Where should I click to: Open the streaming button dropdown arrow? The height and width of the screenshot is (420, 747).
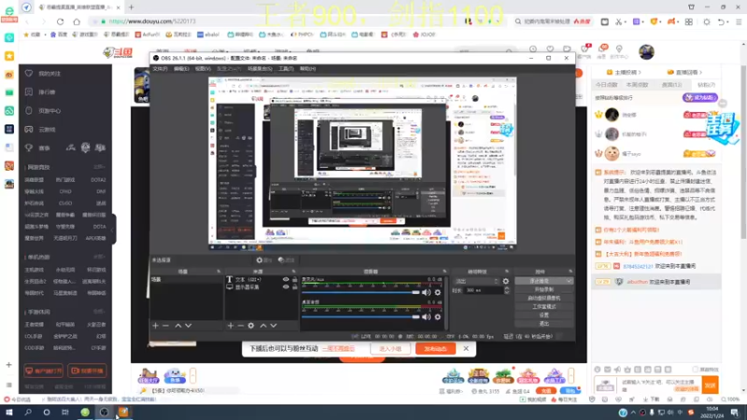tap(569, 281)
